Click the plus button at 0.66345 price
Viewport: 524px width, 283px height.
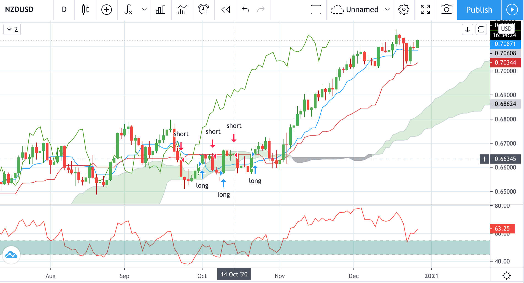[485, 159]
